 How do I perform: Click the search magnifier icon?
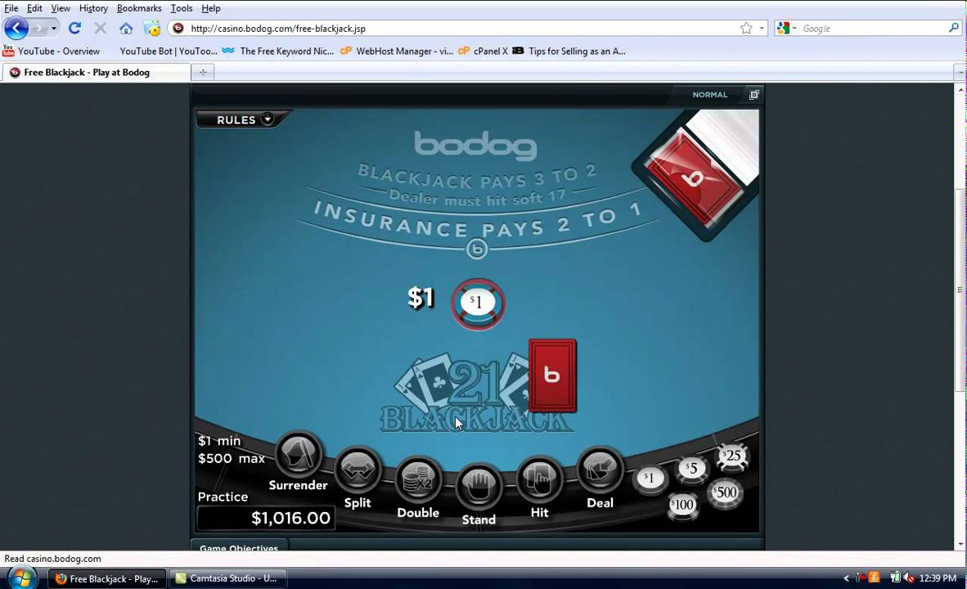[x=954, y=29]
